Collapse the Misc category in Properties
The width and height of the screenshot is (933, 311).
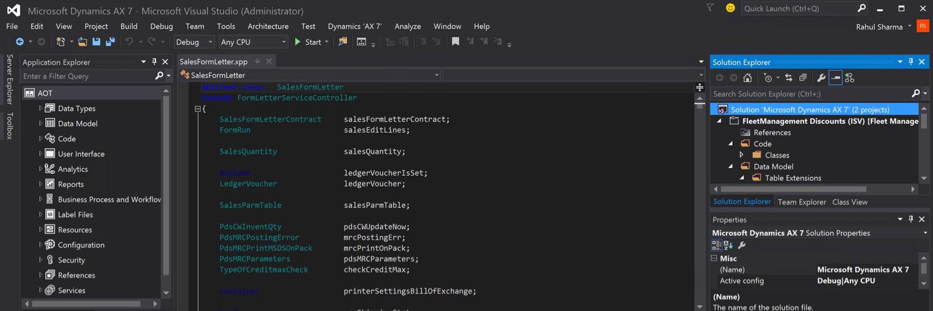[x=715, y=258]
